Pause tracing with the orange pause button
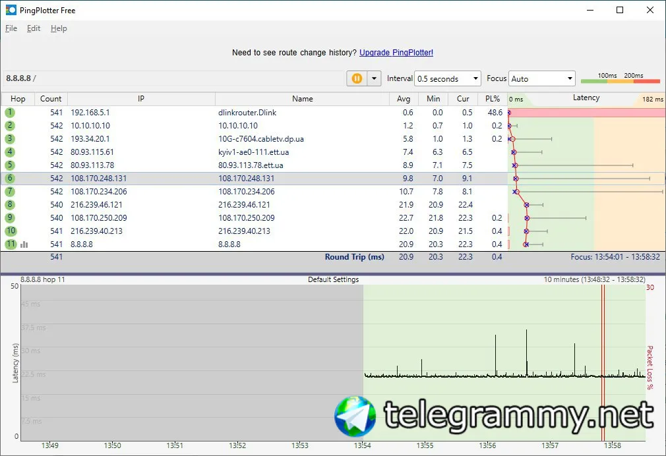This screenshot has width=666, height=456. [x=357, y=78]
